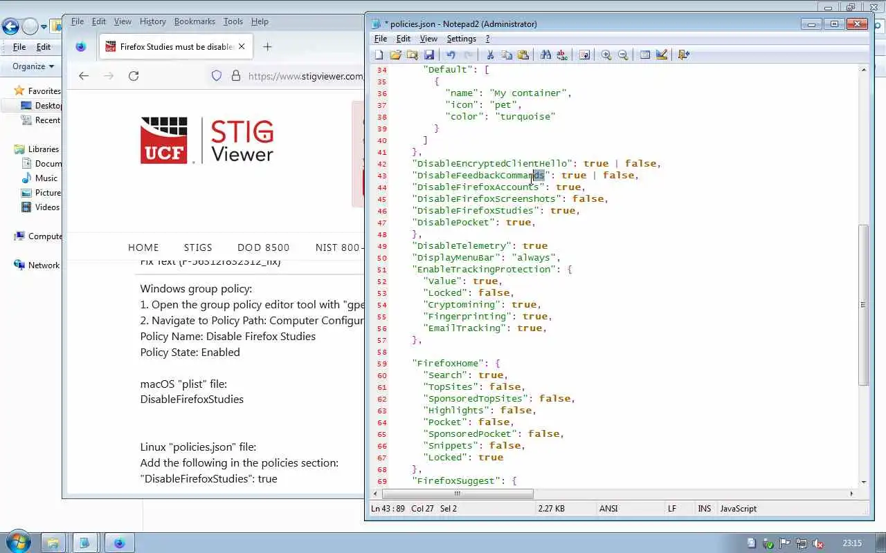Open syntax scheme selection in Notepad2
The image size is (886, 553).
(x=645, y=55)
